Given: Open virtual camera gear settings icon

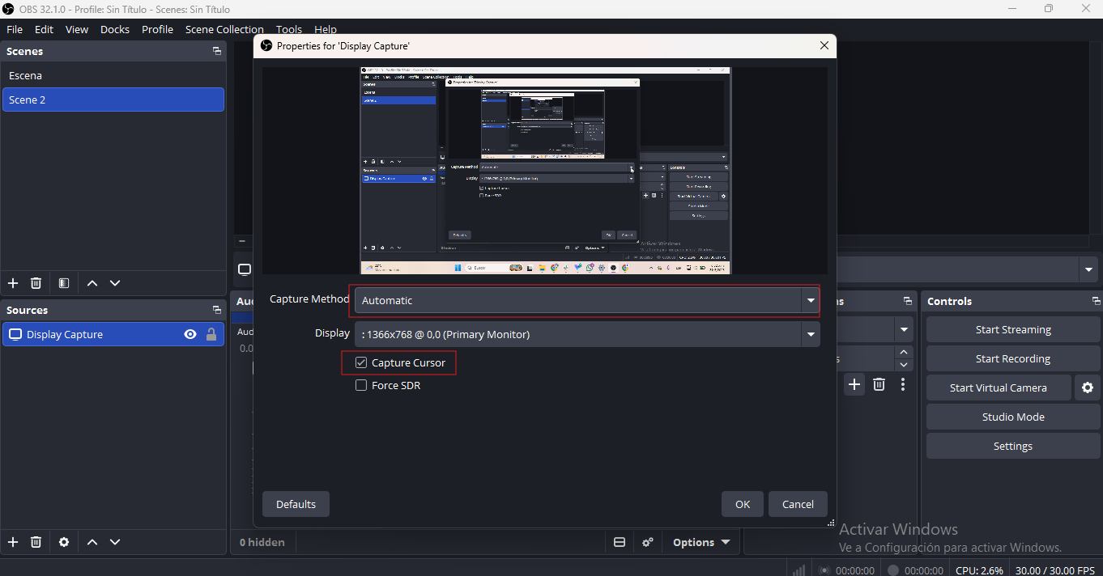Looking at the screenshot, I should 1088,388.
